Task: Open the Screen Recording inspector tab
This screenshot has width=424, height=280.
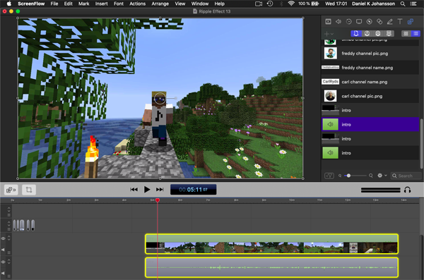Action: (359, 22)
